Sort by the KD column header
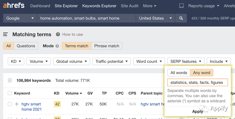This screenshot has width=235, height=119. (57, 93)
